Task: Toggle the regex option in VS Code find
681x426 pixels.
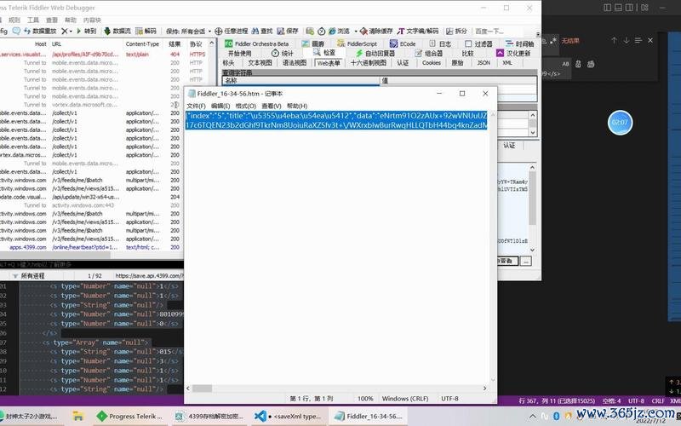Action: 553,41
